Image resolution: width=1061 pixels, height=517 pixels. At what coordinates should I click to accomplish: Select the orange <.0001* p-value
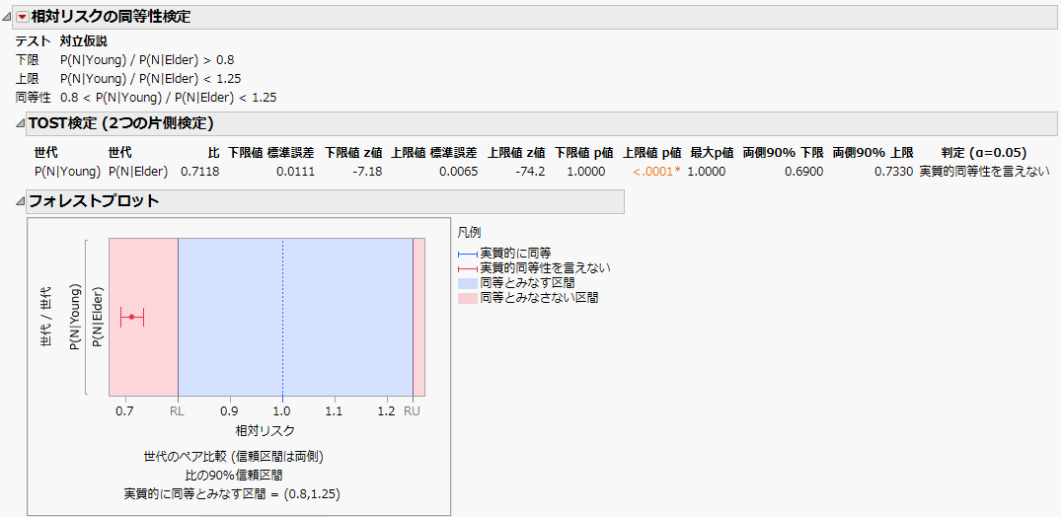click(x=656, y=172)
